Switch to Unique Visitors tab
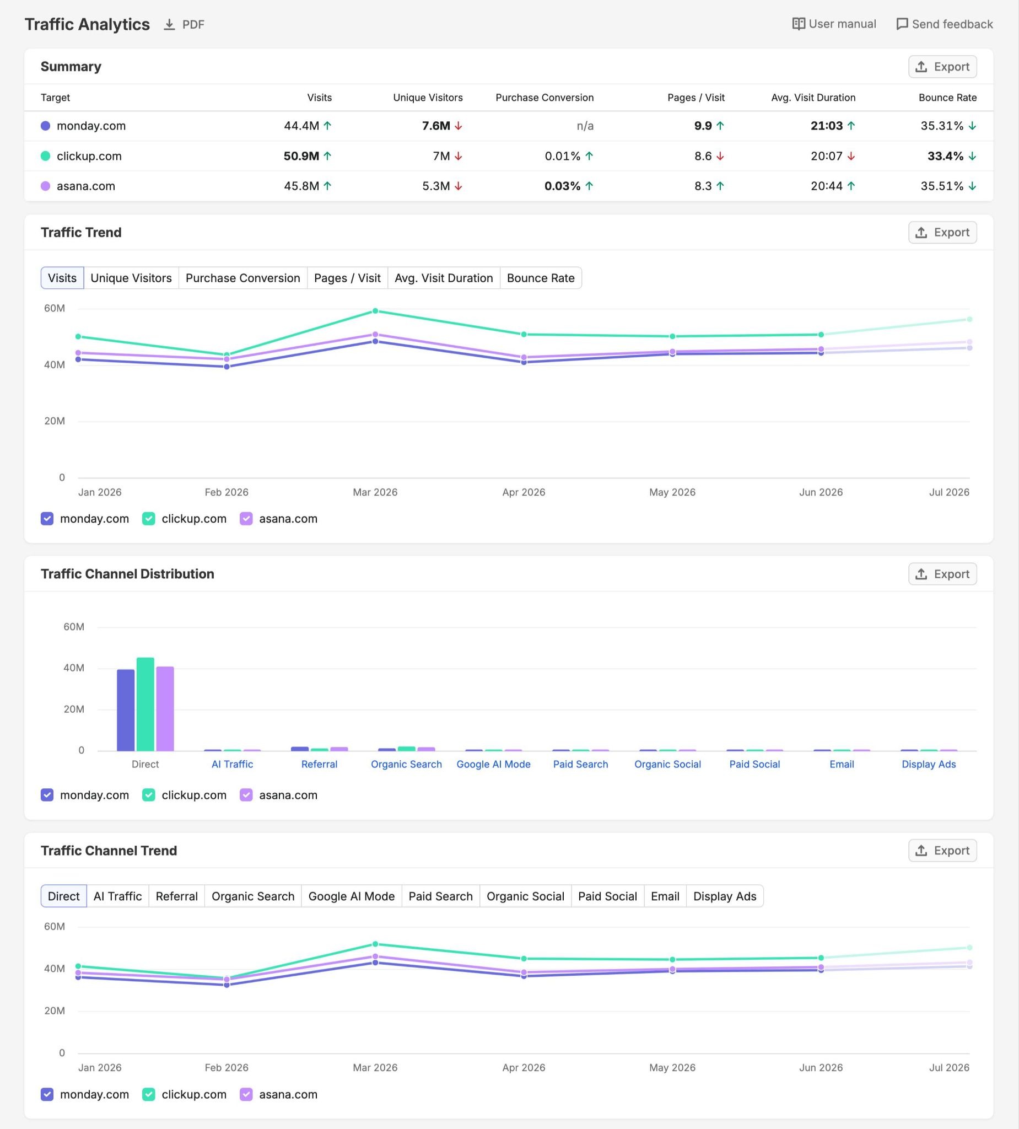This screenshot has width=1019, height=1129. point(131,278)
